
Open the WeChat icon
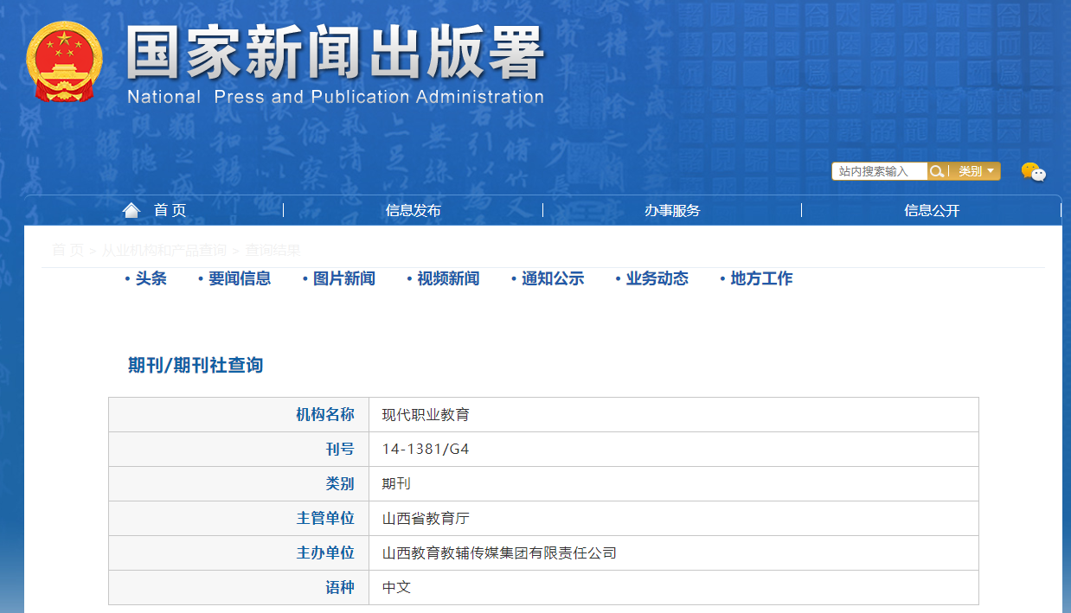pyautogui.click(x=1033, y=172)
